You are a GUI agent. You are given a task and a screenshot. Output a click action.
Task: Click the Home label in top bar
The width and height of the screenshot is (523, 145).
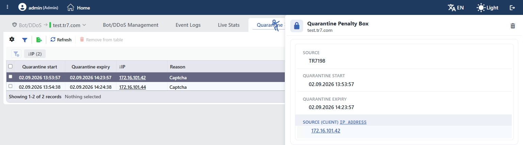83,7
